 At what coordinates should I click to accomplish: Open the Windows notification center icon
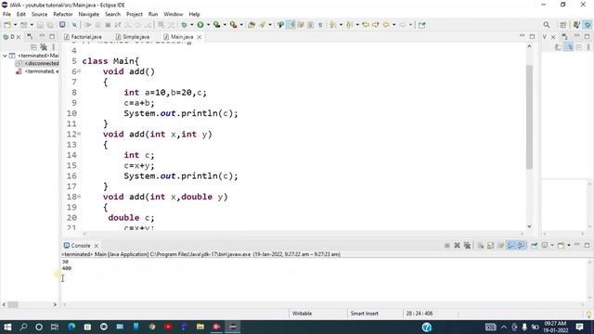[579, 327]
